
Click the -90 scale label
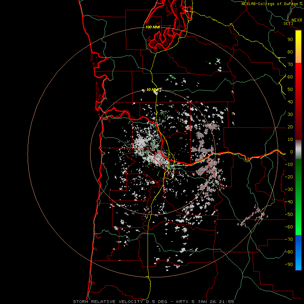point(289,264)
